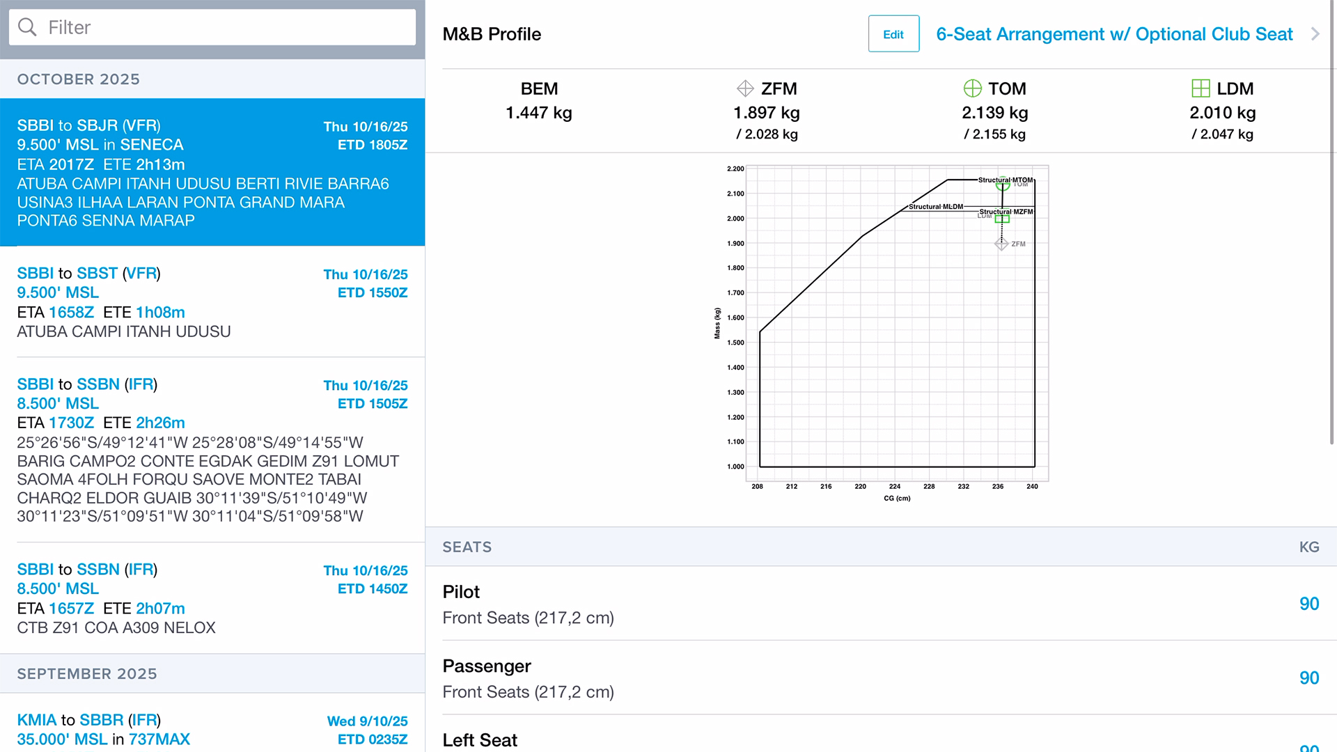Click the gray ZFM marker on chart
The width and height of the screenshot is (1337, 752).
pyautogui.click(x=1001, y=244)
